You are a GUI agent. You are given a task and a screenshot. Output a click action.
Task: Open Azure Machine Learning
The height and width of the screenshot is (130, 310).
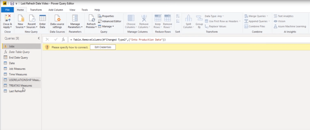point(290,27)
